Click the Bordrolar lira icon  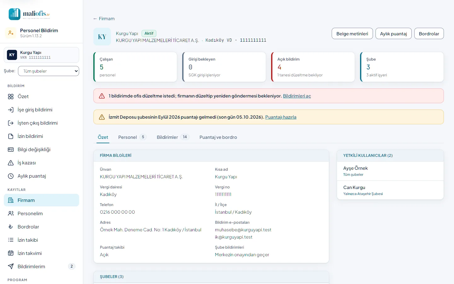click(11, 227)
